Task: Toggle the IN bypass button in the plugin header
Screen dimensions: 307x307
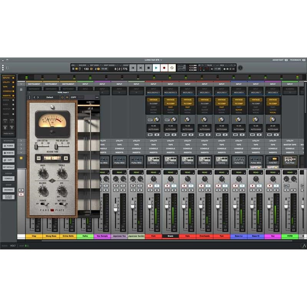Action: (x=67, y=97)
